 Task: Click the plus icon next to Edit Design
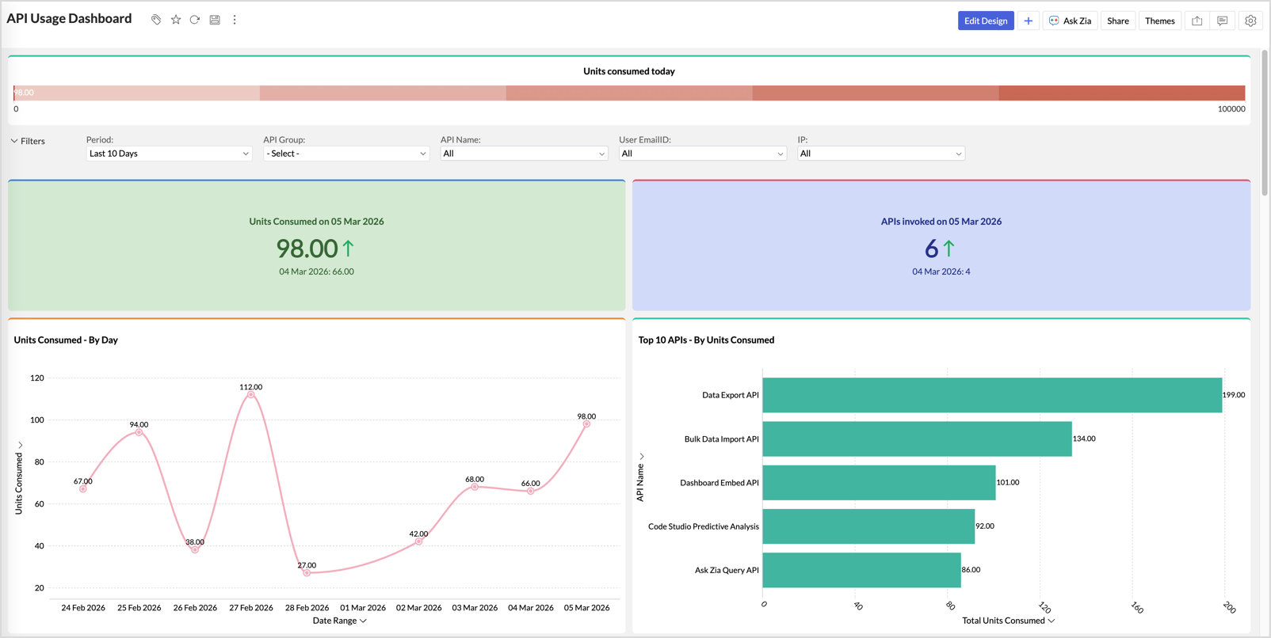click(x=1029, y=21)
